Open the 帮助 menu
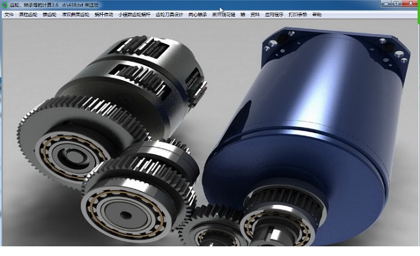 317,15
